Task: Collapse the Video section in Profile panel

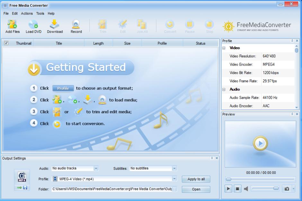Action: point(224,48)
